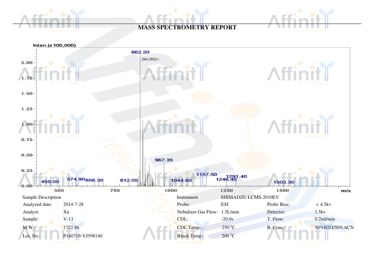This screenshot has width=374, height=265.
Task: Click the 1.00 intensity axis tick
Action: (27, 124)
